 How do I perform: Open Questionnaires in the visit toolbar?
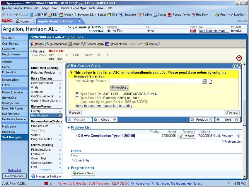(x=56, y=44)
